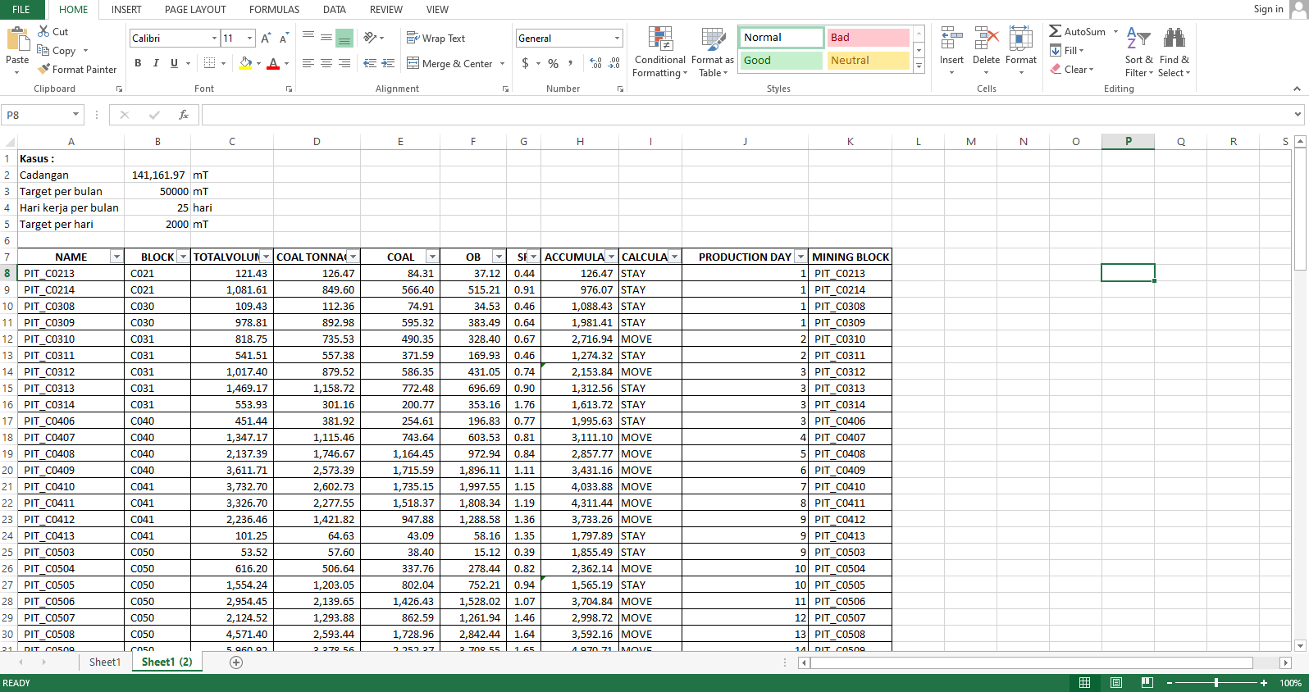Screen dimensions: 1309x692
Task: Apply the Good cell style swatch
Action: (x=781, y=61)
